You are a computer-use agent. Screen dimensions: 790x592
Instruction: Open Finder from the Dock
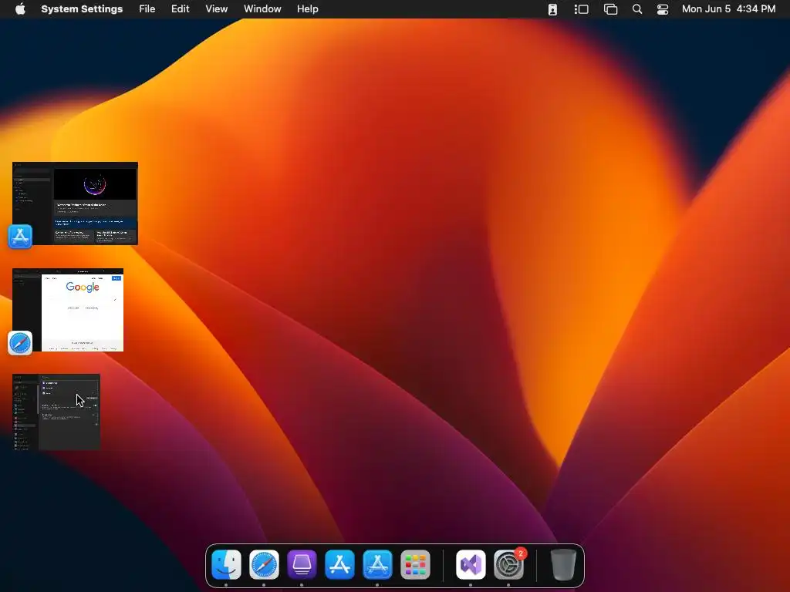pyautogui.click(x=226, y=564)
